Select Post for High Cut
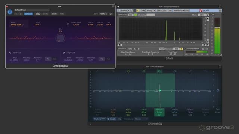Viewport: 239px width, 134px height. pyautogui.click(x=108, y=59)
